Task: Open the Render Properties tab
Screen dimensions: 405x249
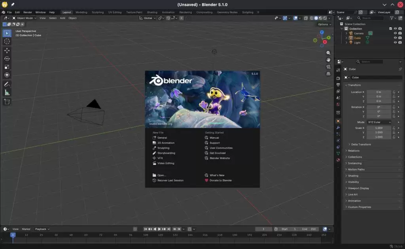Action: click(338, 78)
